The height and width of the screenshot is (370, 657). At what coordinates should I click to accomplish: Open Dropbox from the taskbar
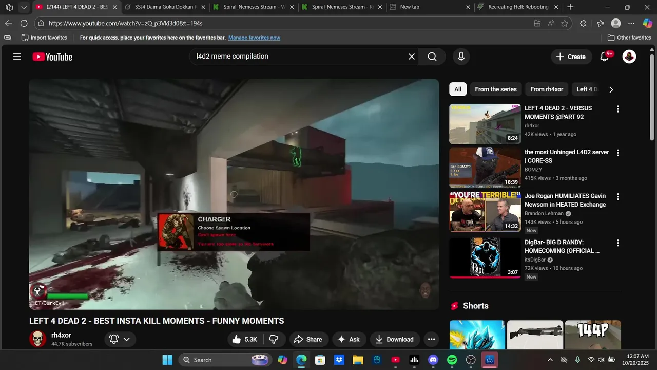(339, 360)
